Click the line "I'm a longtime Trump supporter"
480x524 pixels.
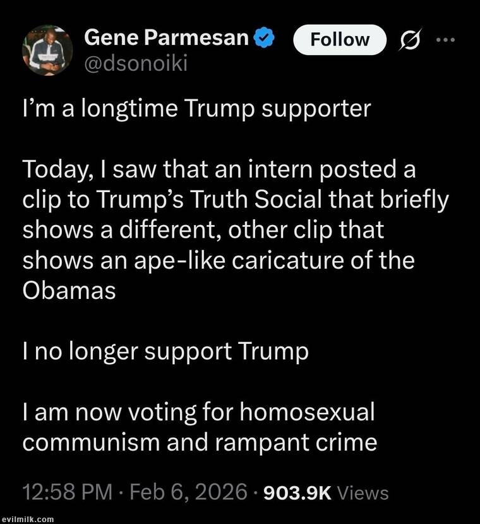coord(196,109)
